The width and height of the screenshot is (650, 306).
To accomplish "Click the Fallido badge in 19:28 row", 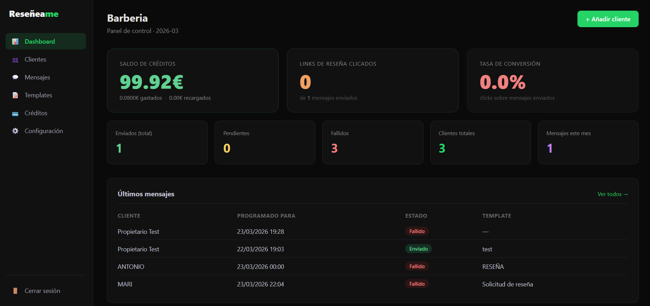I will coord(417,231).
